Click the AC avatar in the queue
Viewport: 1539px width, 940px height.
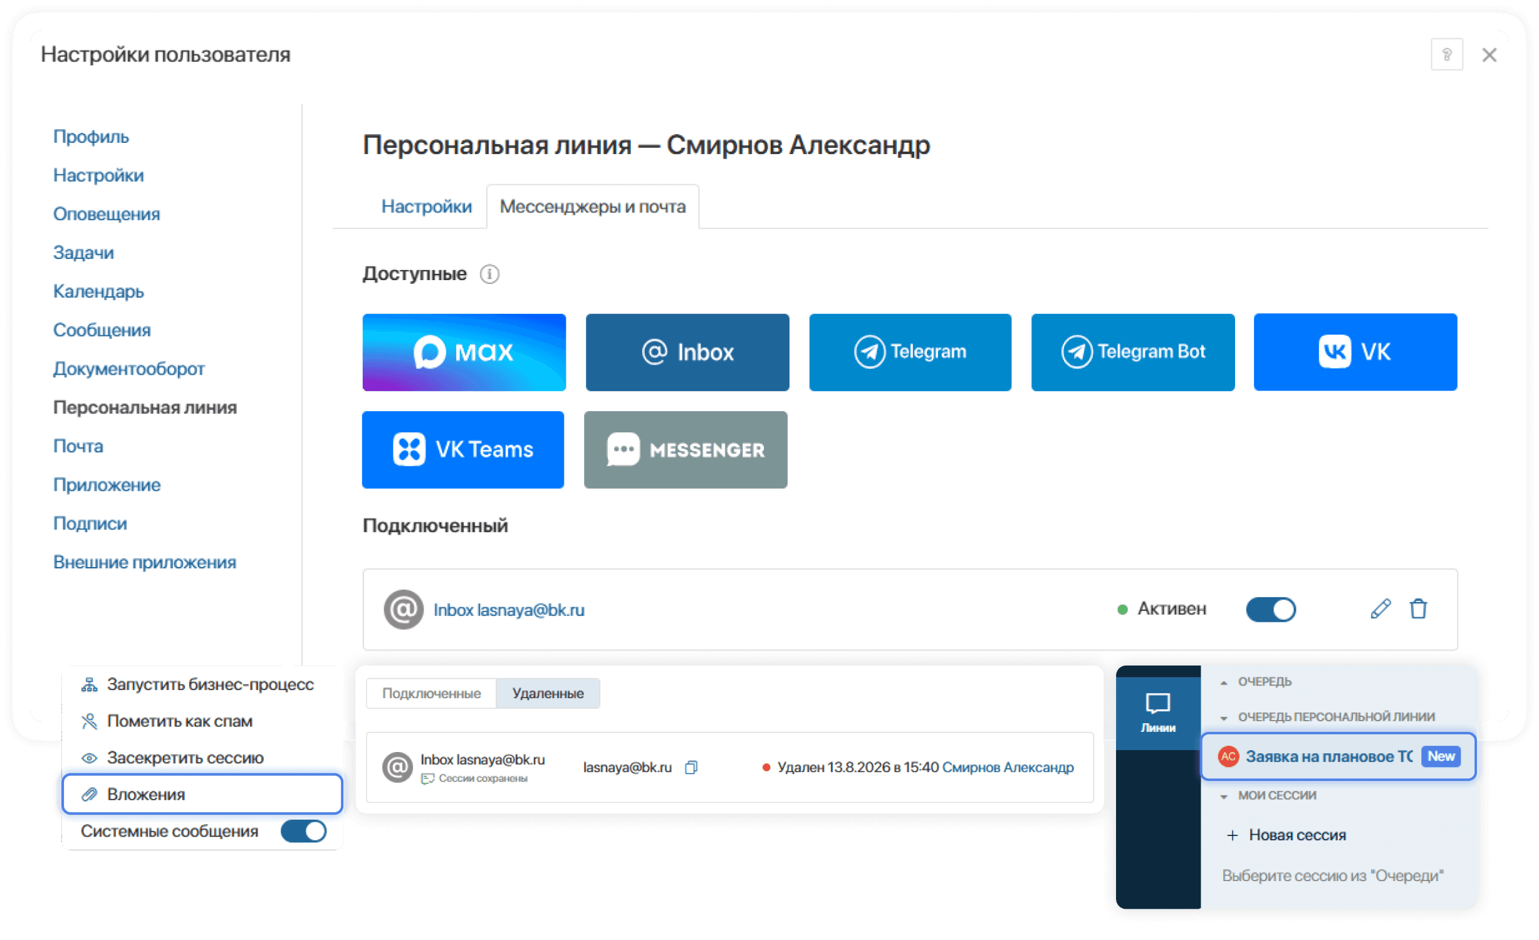[1228, 756]
